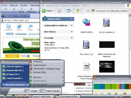Click the Wyloguj log off icon
131x98 pixels.
click(x=27, y=91)
